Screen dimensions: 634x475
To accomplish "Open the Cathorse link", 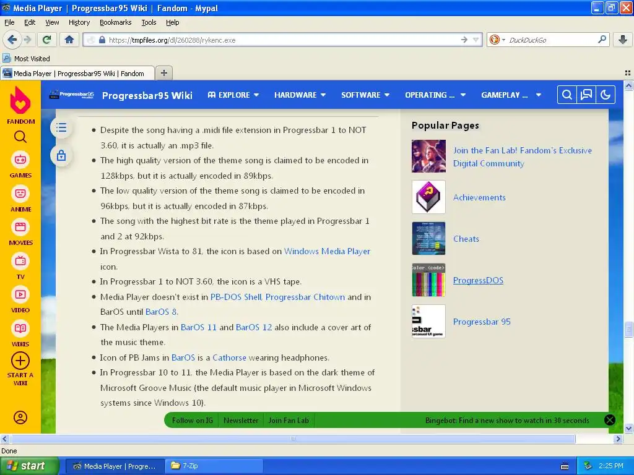I will (229, 357).
